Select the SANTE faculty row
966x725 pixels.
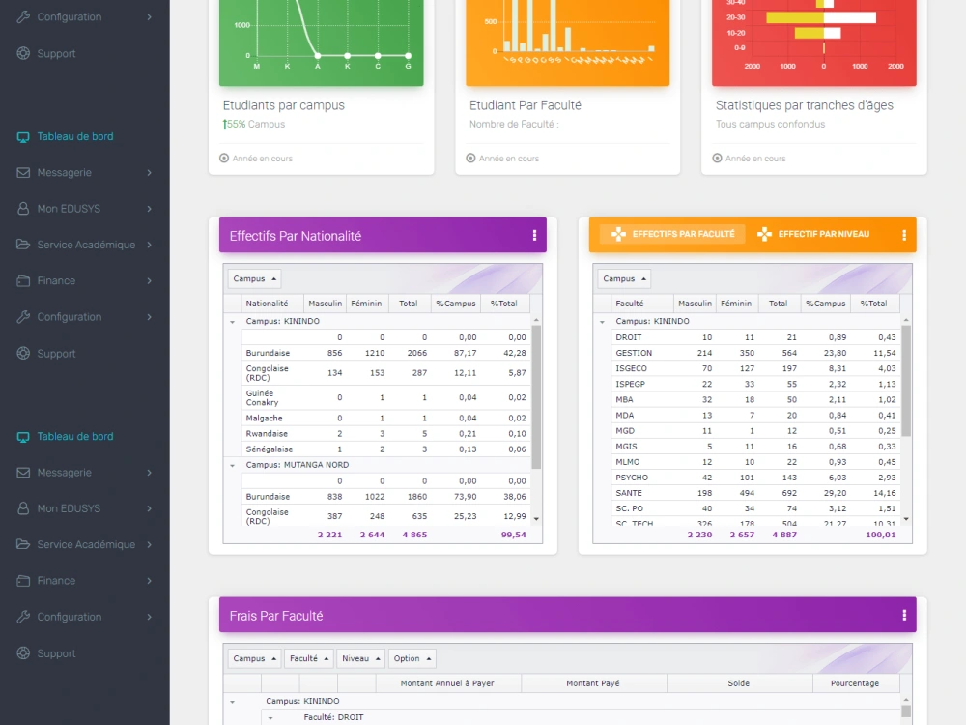[755, 493]
